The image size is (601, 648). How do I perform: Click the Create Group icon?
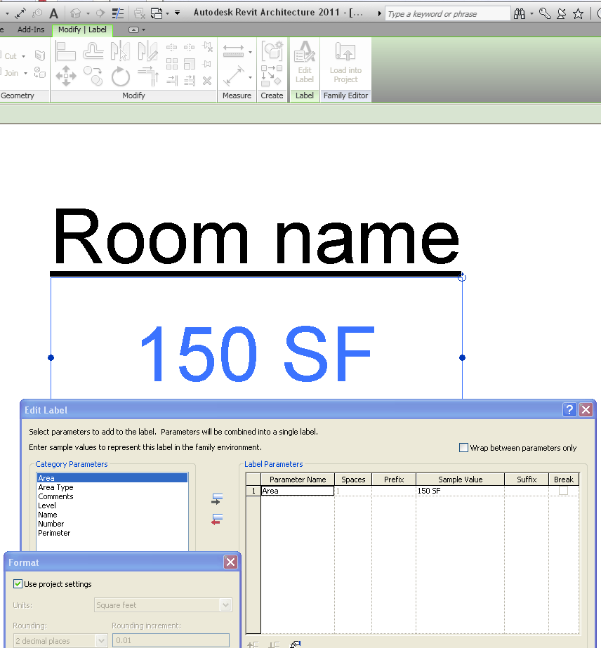click(x=272, y=51)
